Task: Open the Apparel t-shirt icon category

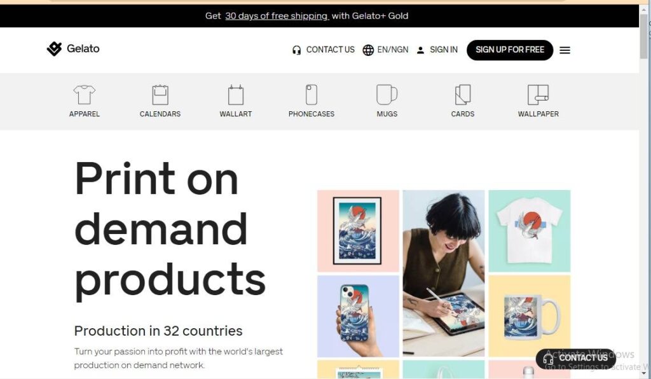Action: pos(85,95)
